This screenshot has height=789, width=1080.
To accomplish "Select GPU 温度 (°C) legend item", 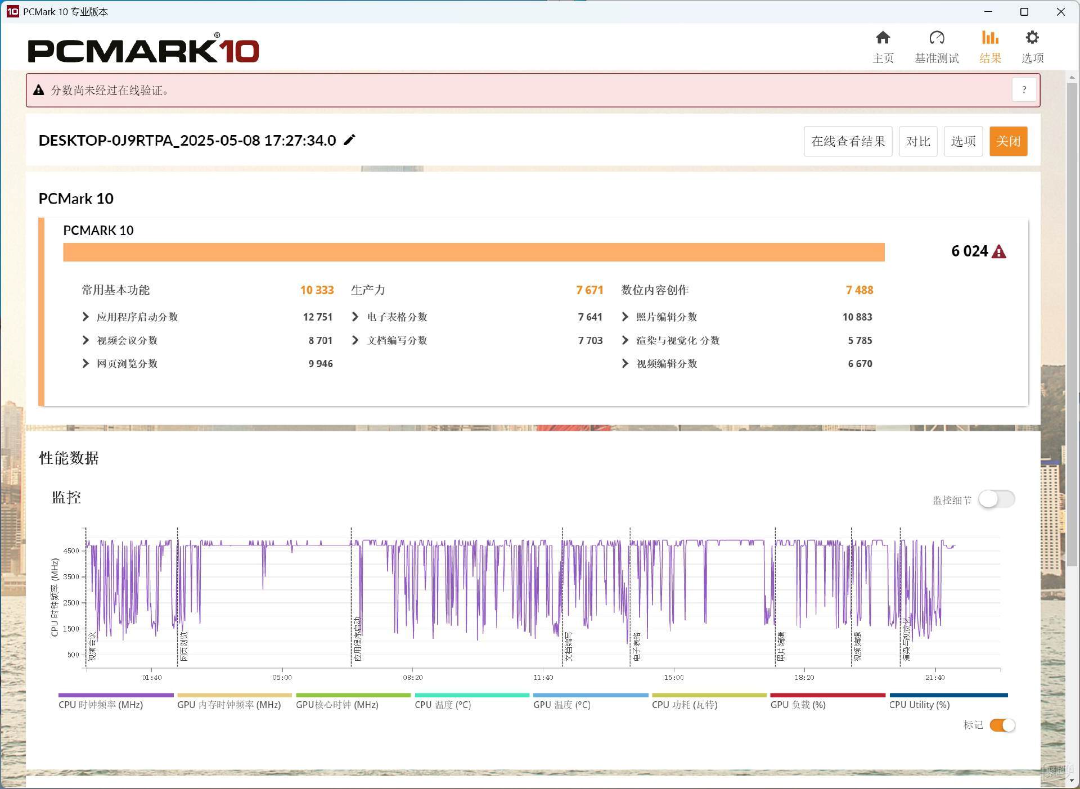I will pyautogui.click(x=591, y=701).
